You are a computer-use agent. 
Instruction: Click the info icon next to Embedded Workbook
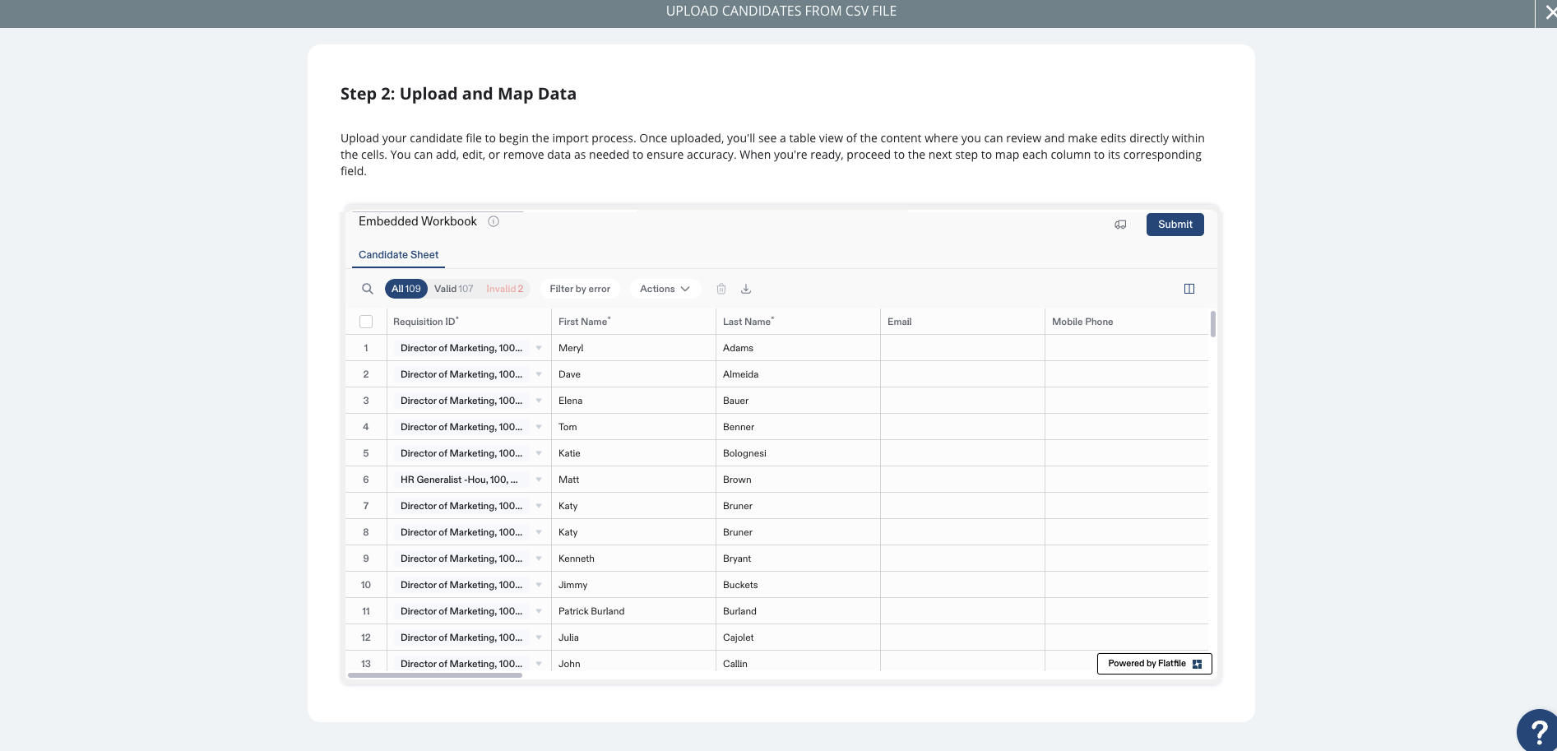point(494,221)
